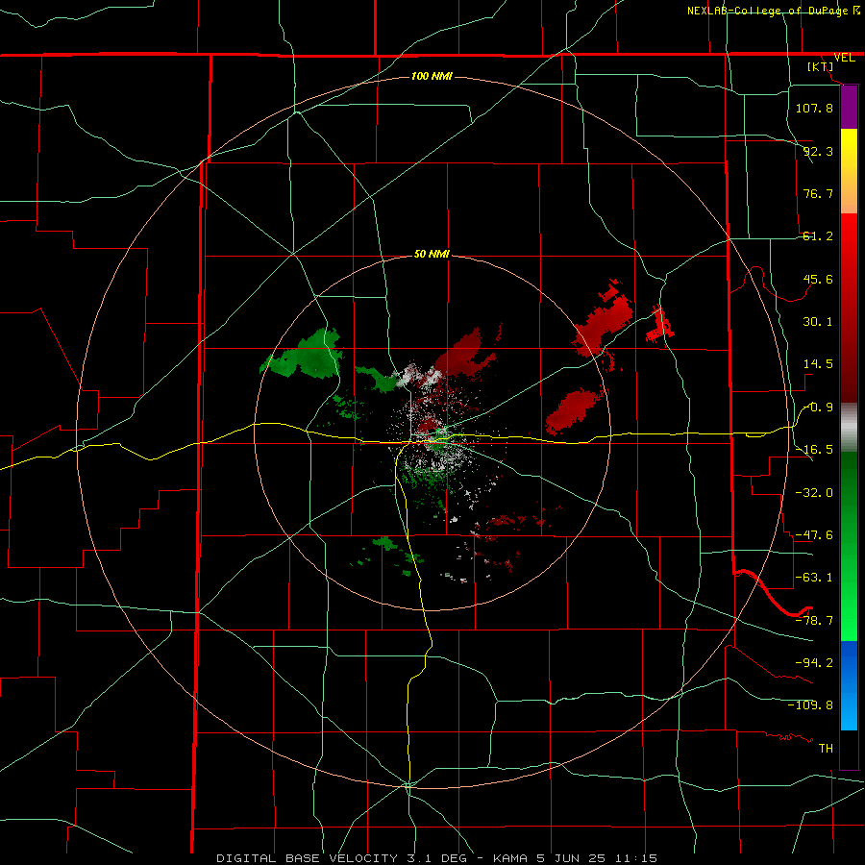Click the 100 NMI range ring label
Screen dimensions: 865x865
click(x=432, y=76)
